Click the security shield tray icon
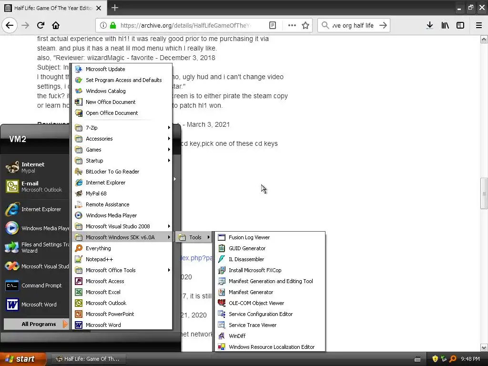This screenshot has height=366, width=488. tap(435, 359)
